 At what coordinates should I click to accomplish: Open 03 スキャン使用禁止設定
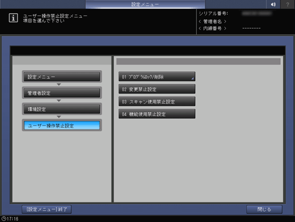157,101
